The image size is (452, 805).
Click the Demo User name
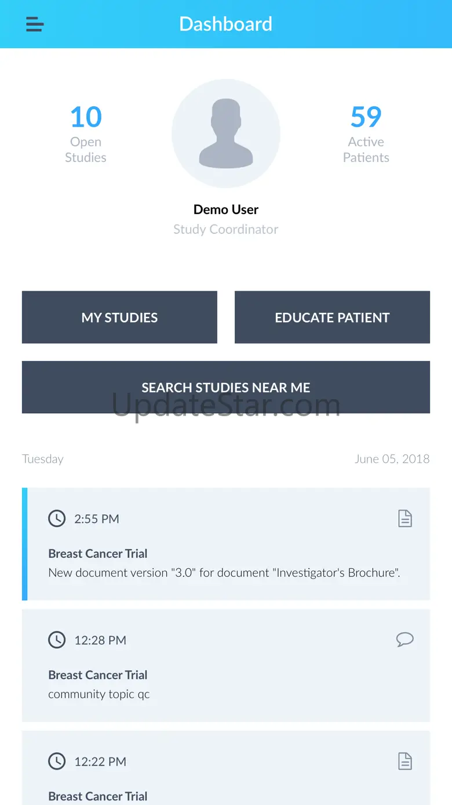point(226,210)
